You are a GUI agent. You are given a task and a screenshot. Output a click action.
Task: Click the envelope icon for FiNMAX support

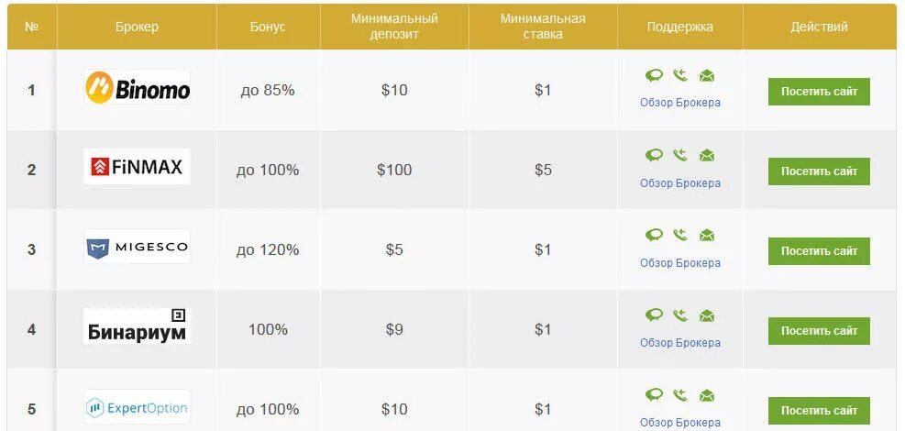tap(706, 155)
